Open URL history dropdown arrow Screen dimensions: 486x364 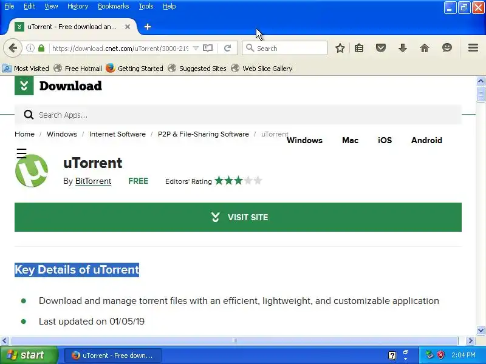[196, 48]
